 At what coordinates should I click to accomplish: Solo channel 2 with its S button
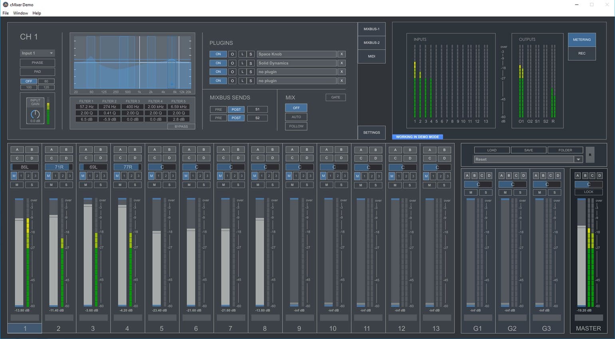click(x=66, y=185)
